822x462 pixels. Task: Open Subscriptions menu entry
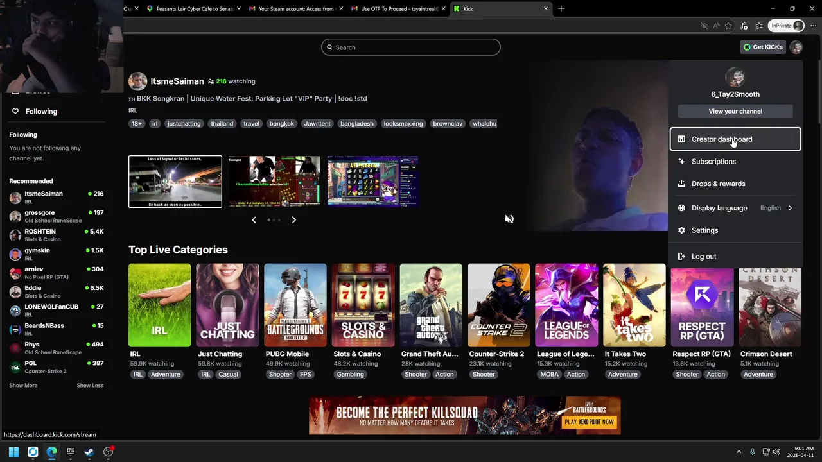tap(735, 162)
